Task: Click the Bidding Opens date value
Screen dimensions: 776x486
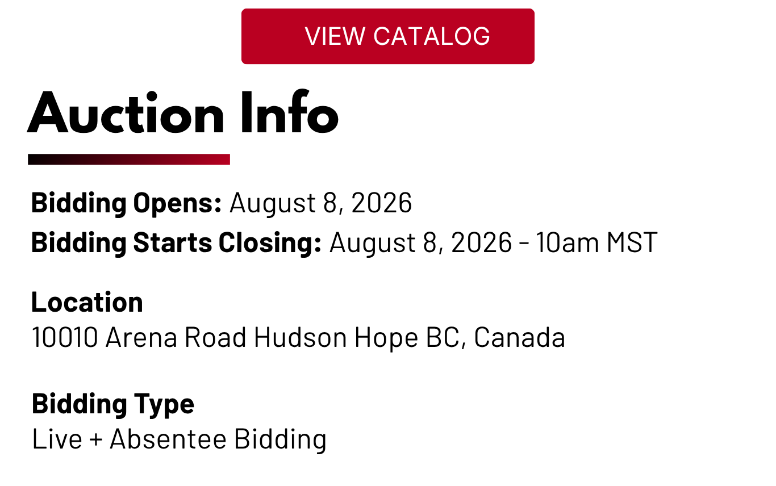Action: pyautogui.click(x=320, y=203)
